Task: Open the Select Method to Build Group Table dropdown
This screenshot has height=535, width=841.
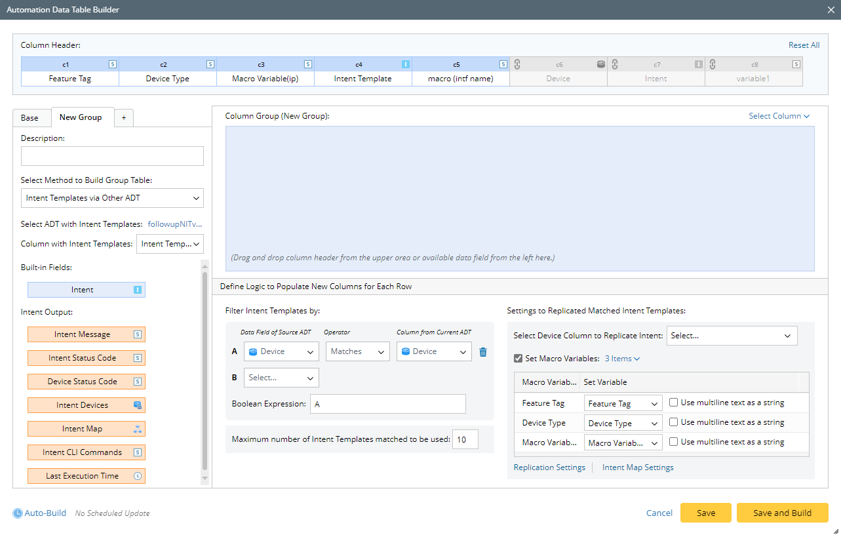Action: 112,198
